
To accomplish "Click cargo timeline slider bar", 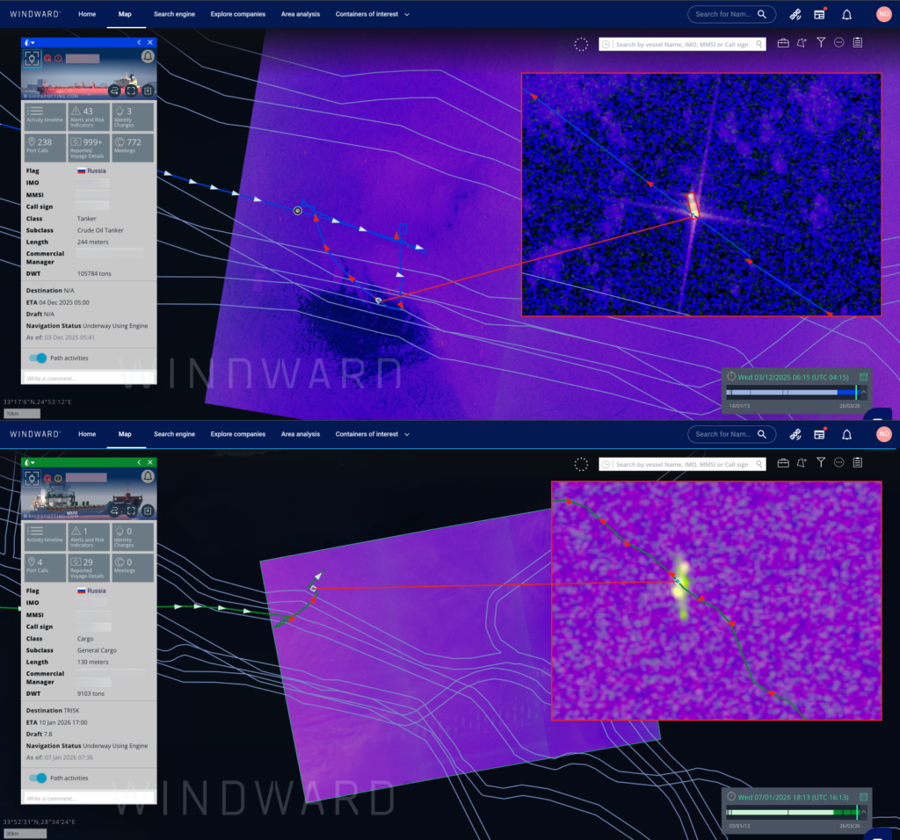I will tap(793, 812).
